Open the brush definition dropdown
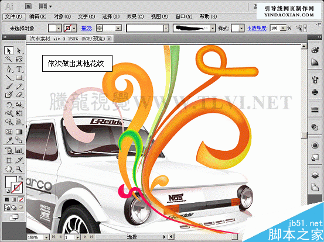324x242 pixels. (213, 28)
